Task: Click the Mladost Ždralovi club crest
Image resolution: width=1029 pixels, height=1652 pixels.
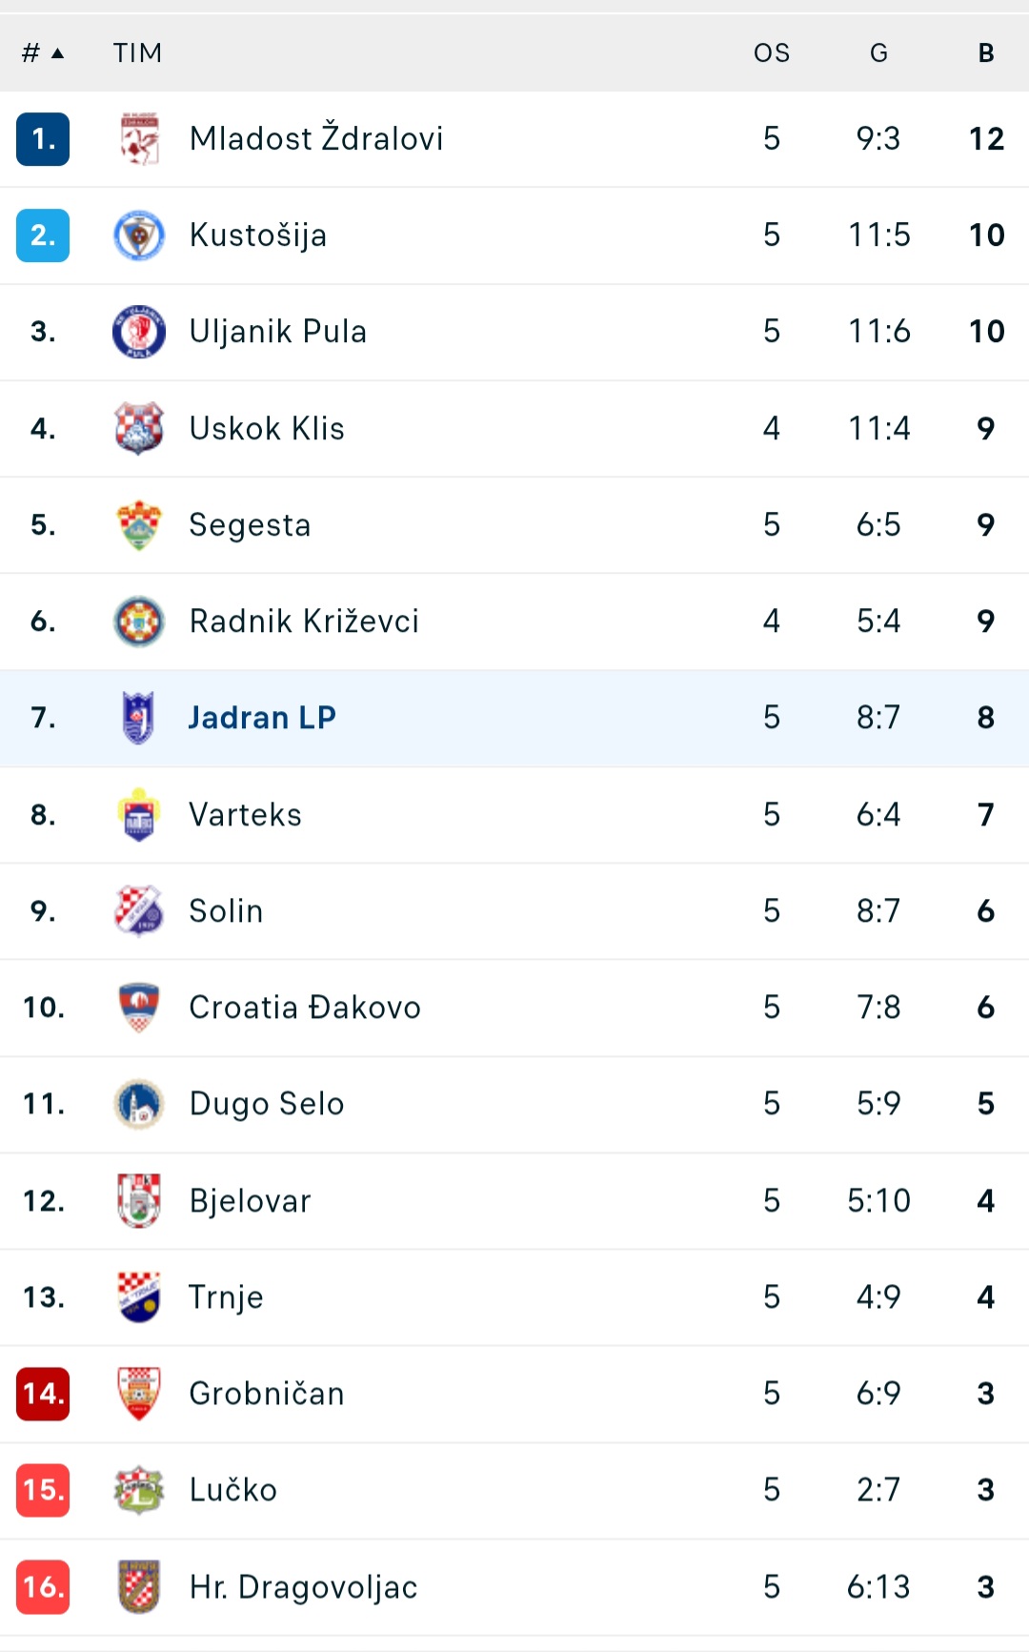Action: [x=139, y=139]
